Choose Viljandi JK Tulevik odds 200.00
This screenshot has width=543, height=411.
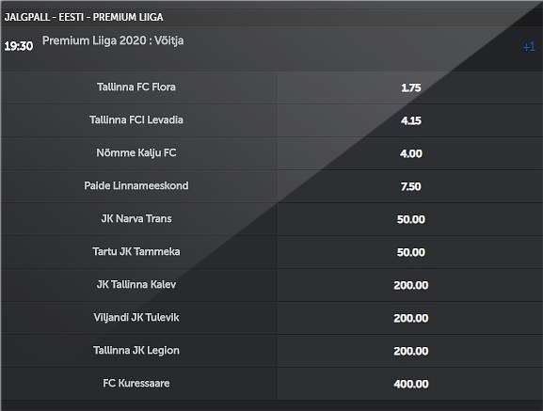pos(410,318)
